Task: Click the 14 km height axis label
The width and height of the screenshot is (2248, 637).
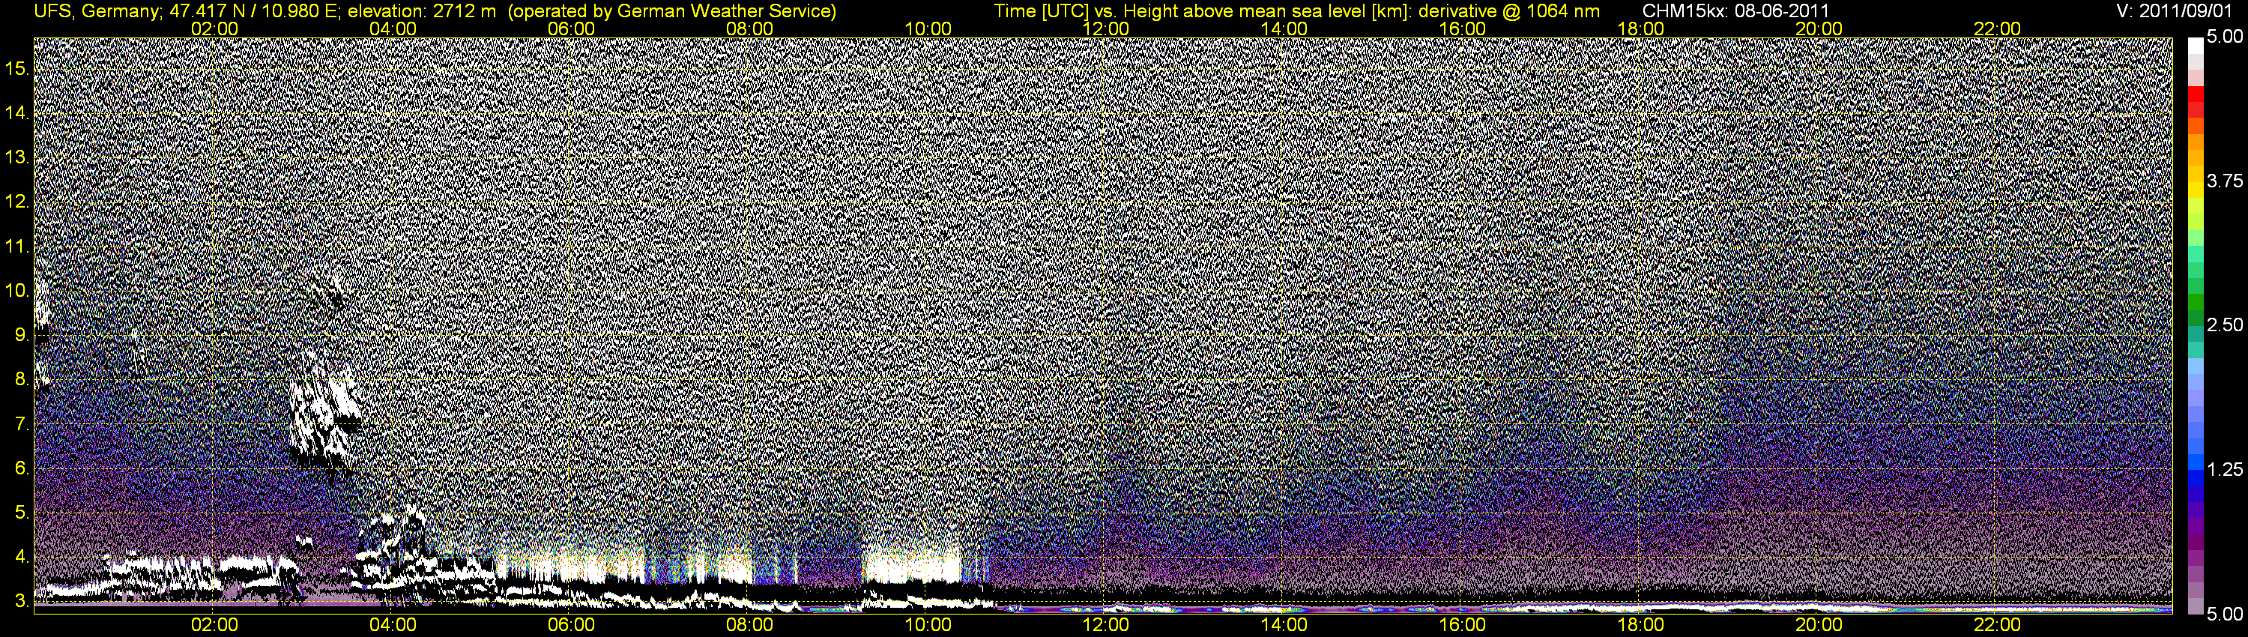Action: (x=17, y=113)
